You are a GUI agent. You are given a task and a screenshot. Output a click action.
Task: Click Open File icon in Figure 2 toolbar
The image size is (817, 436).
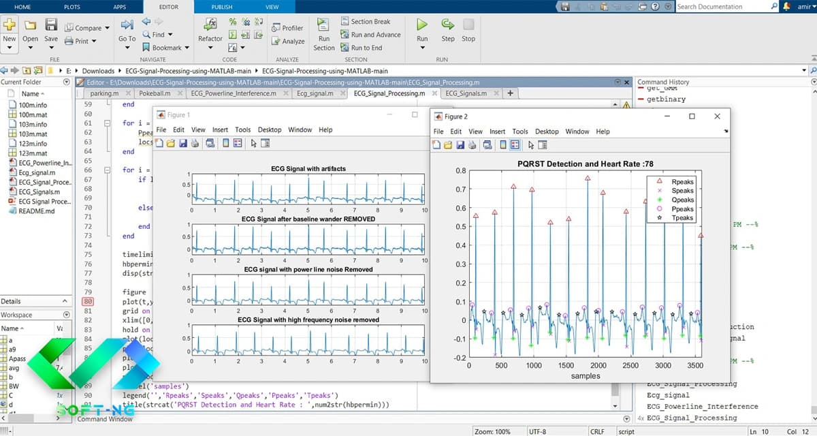(x=449, y=144)
